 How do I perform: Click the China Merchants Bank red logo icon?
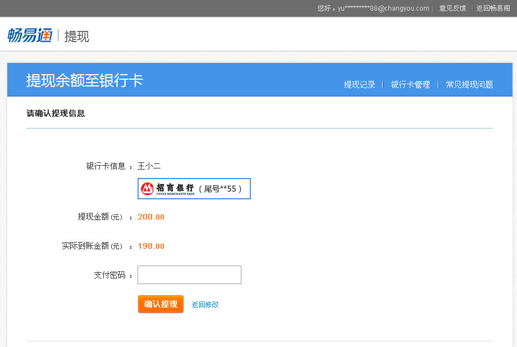147,189
